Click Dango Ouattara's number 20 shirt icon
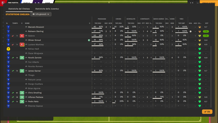Viewport: 218px width, 123px height. 8,84
